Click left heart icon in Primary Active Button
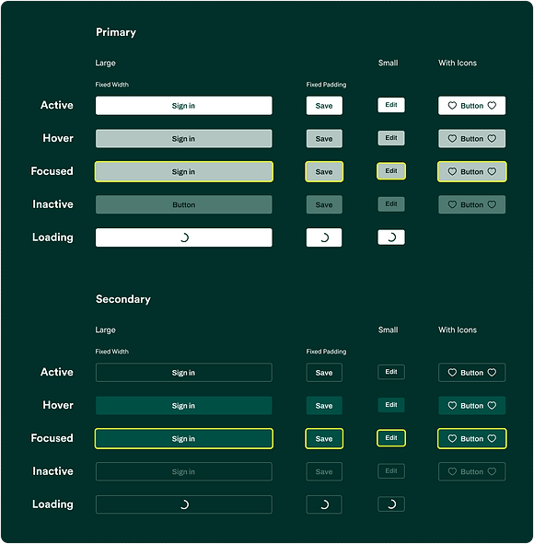534x544 pixels. point(452,106)
